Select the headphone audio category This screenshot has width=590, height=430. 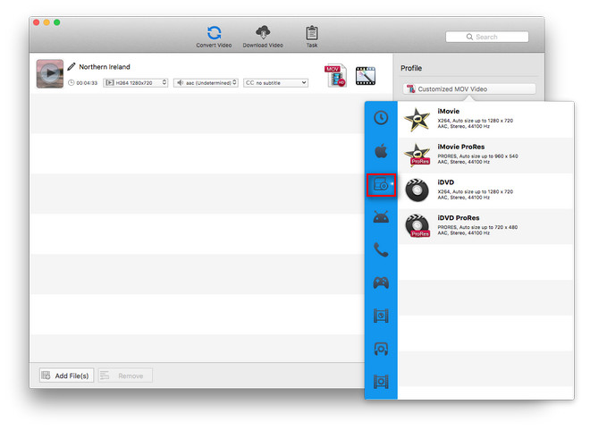point(381,349)
